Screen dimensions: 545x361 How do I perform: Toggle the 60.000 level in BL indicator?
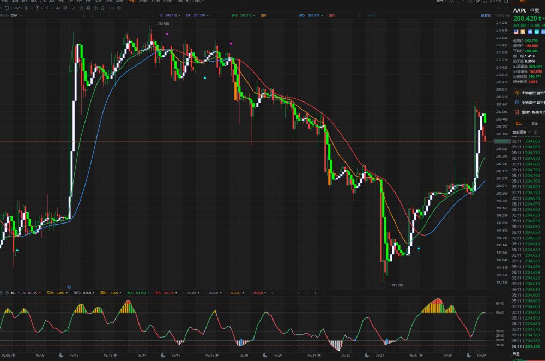click(235, 293)
